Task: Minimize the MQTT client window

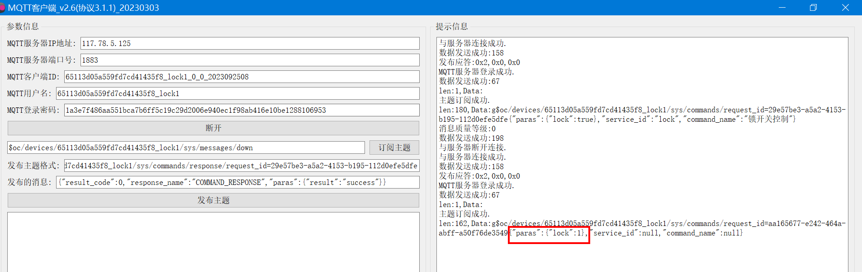Action: click(x=782, y=8)
